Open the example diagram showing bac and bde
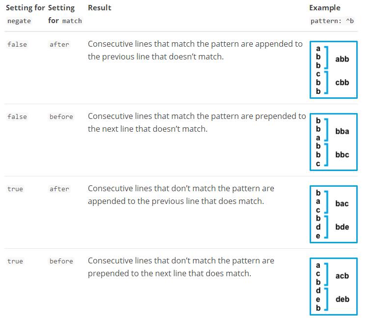 334,214
